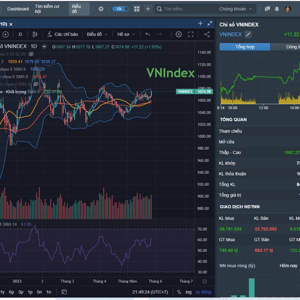Select the Mở cửa row
The height and width of the screenshot is (300, 300).
(x=258, y=142)
